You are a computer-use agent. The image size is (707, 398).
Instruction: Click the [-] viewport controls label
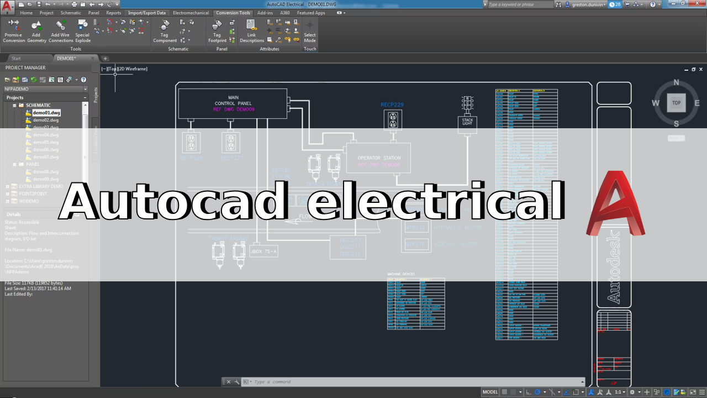104,69
